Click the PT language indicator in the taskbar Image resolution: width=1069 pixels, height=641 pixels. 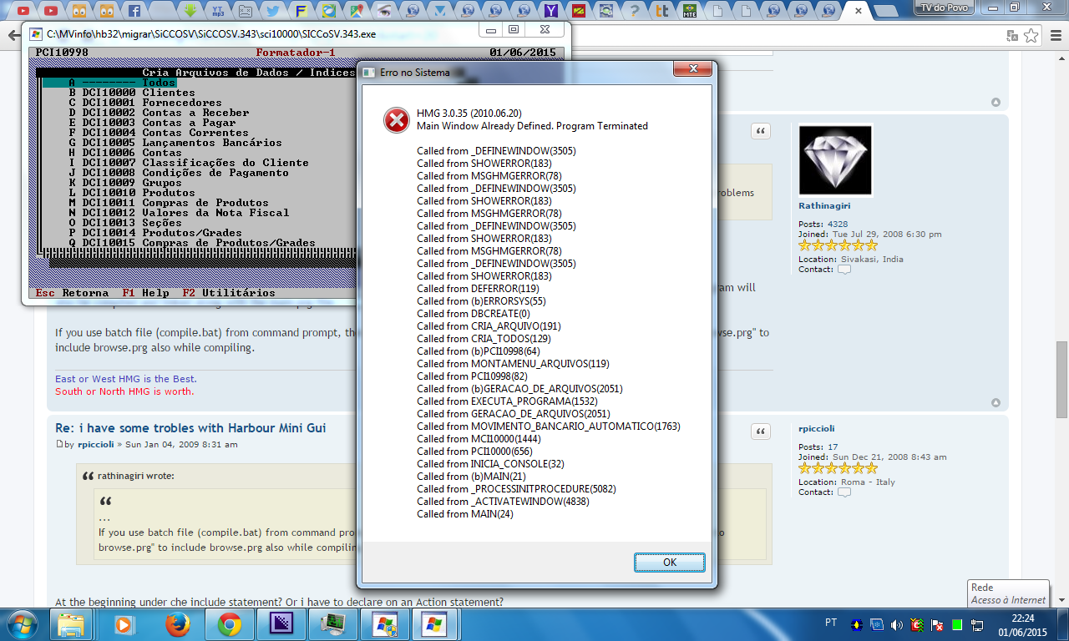coord(831,623)
